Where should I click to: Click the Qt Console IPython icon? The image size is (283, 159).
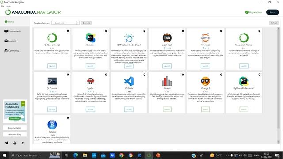pos(52,81)
